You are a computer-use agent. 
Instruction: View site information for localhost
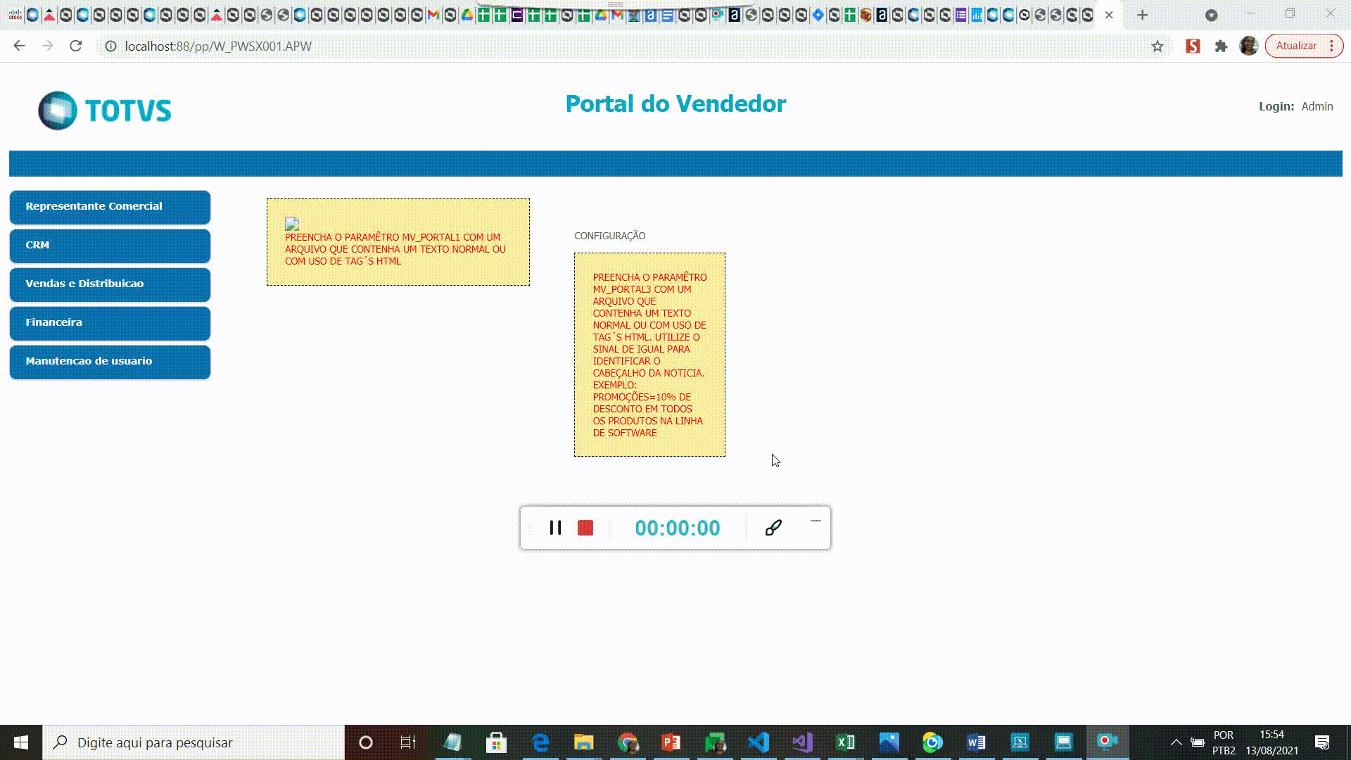coord(110,46)
